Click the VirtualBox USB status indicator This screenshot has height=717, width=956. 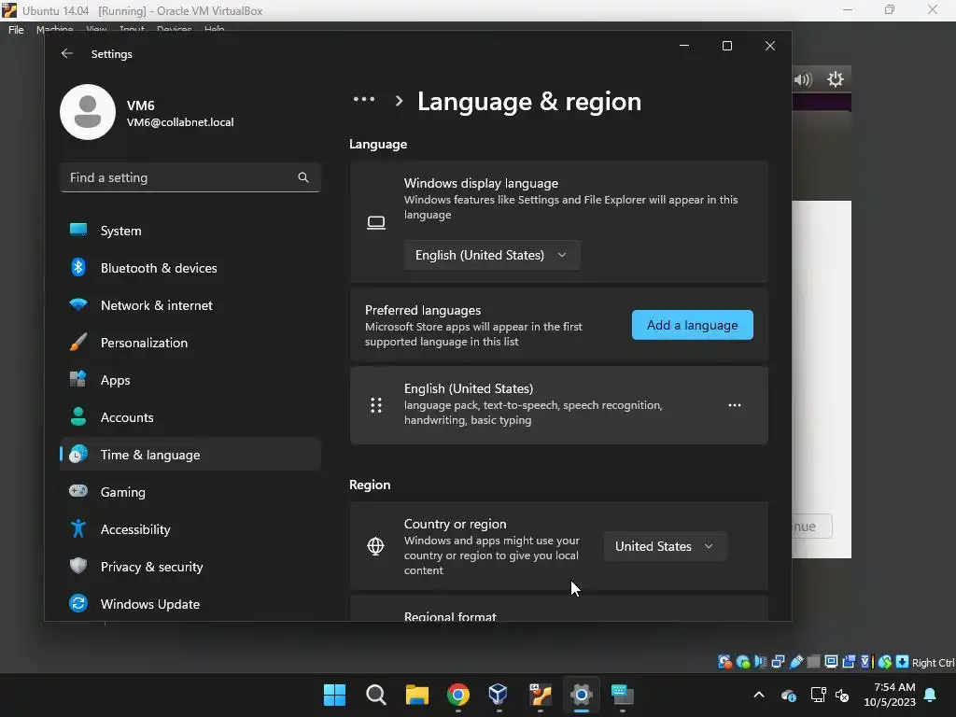[795, 662]
